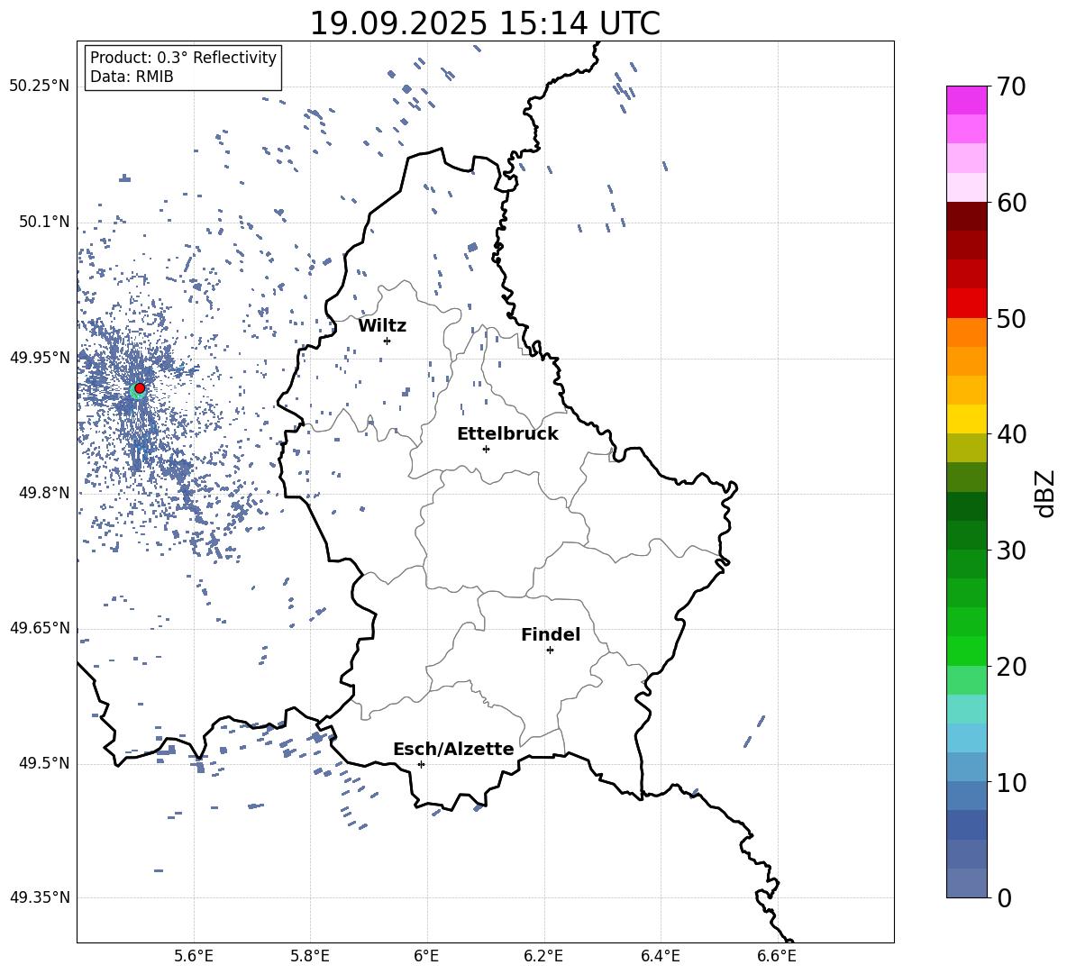The width and height of the screenshot is (1067, 974).
Task: Click the 49.95°N latitude label
Action: point(40,358)
